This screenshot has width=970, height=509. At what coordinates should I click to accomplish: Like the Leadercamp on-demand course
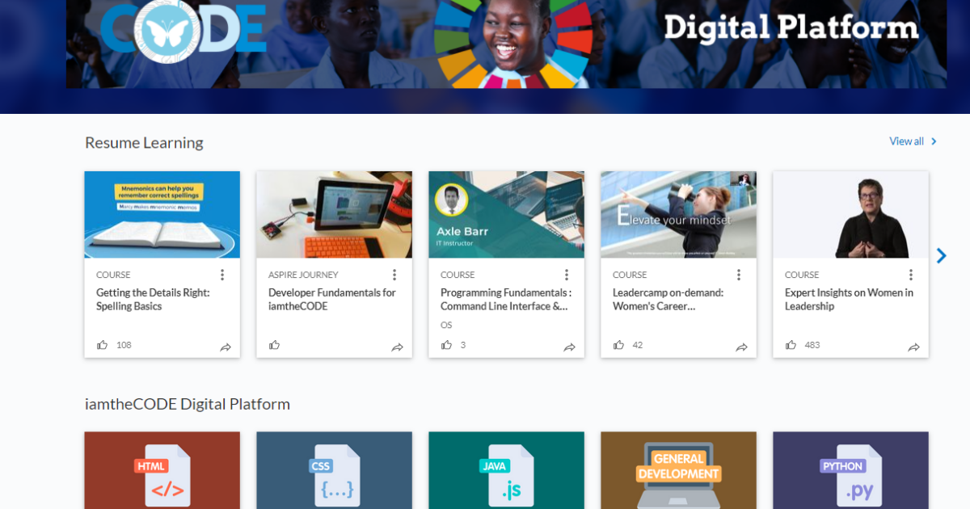click(619, 345)
